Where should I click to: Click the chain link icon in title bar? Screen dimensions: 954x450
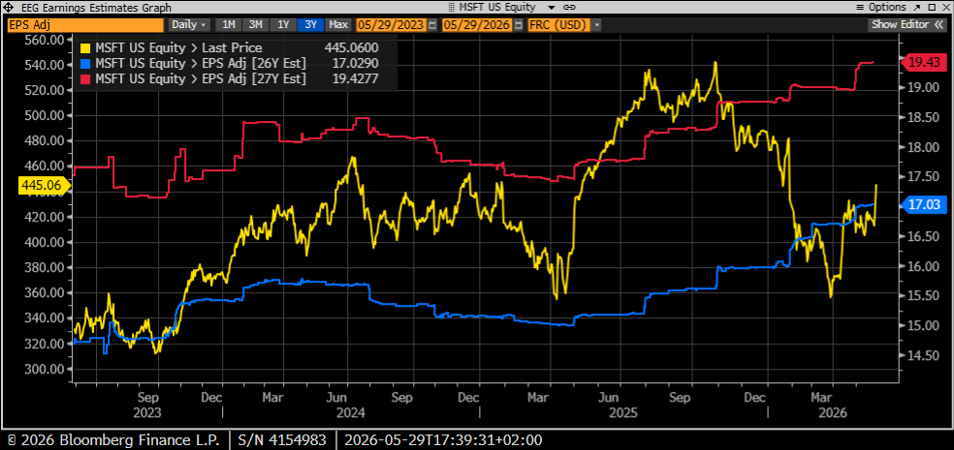pos(569,8)
